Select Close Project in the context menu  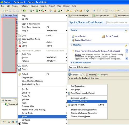coord(43,78)
